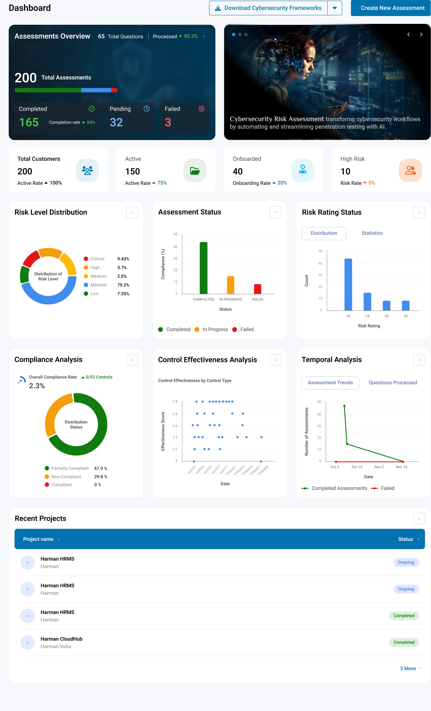The height and width of the screenshot is (711, 431).
Task: Toggle the Completed legend in Assessment Status
Action: (x=174, y=329)
